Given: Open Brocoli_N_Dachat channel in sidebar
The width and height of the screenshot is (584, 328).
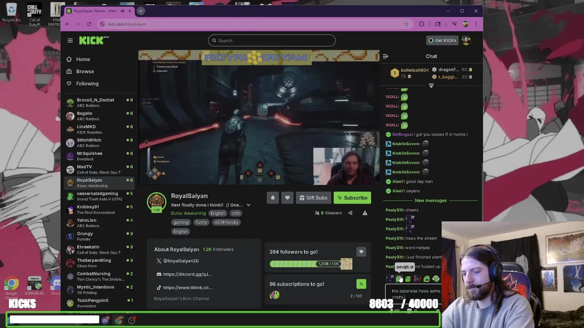Looking at the screenshot, I should [x=99, y=102].
